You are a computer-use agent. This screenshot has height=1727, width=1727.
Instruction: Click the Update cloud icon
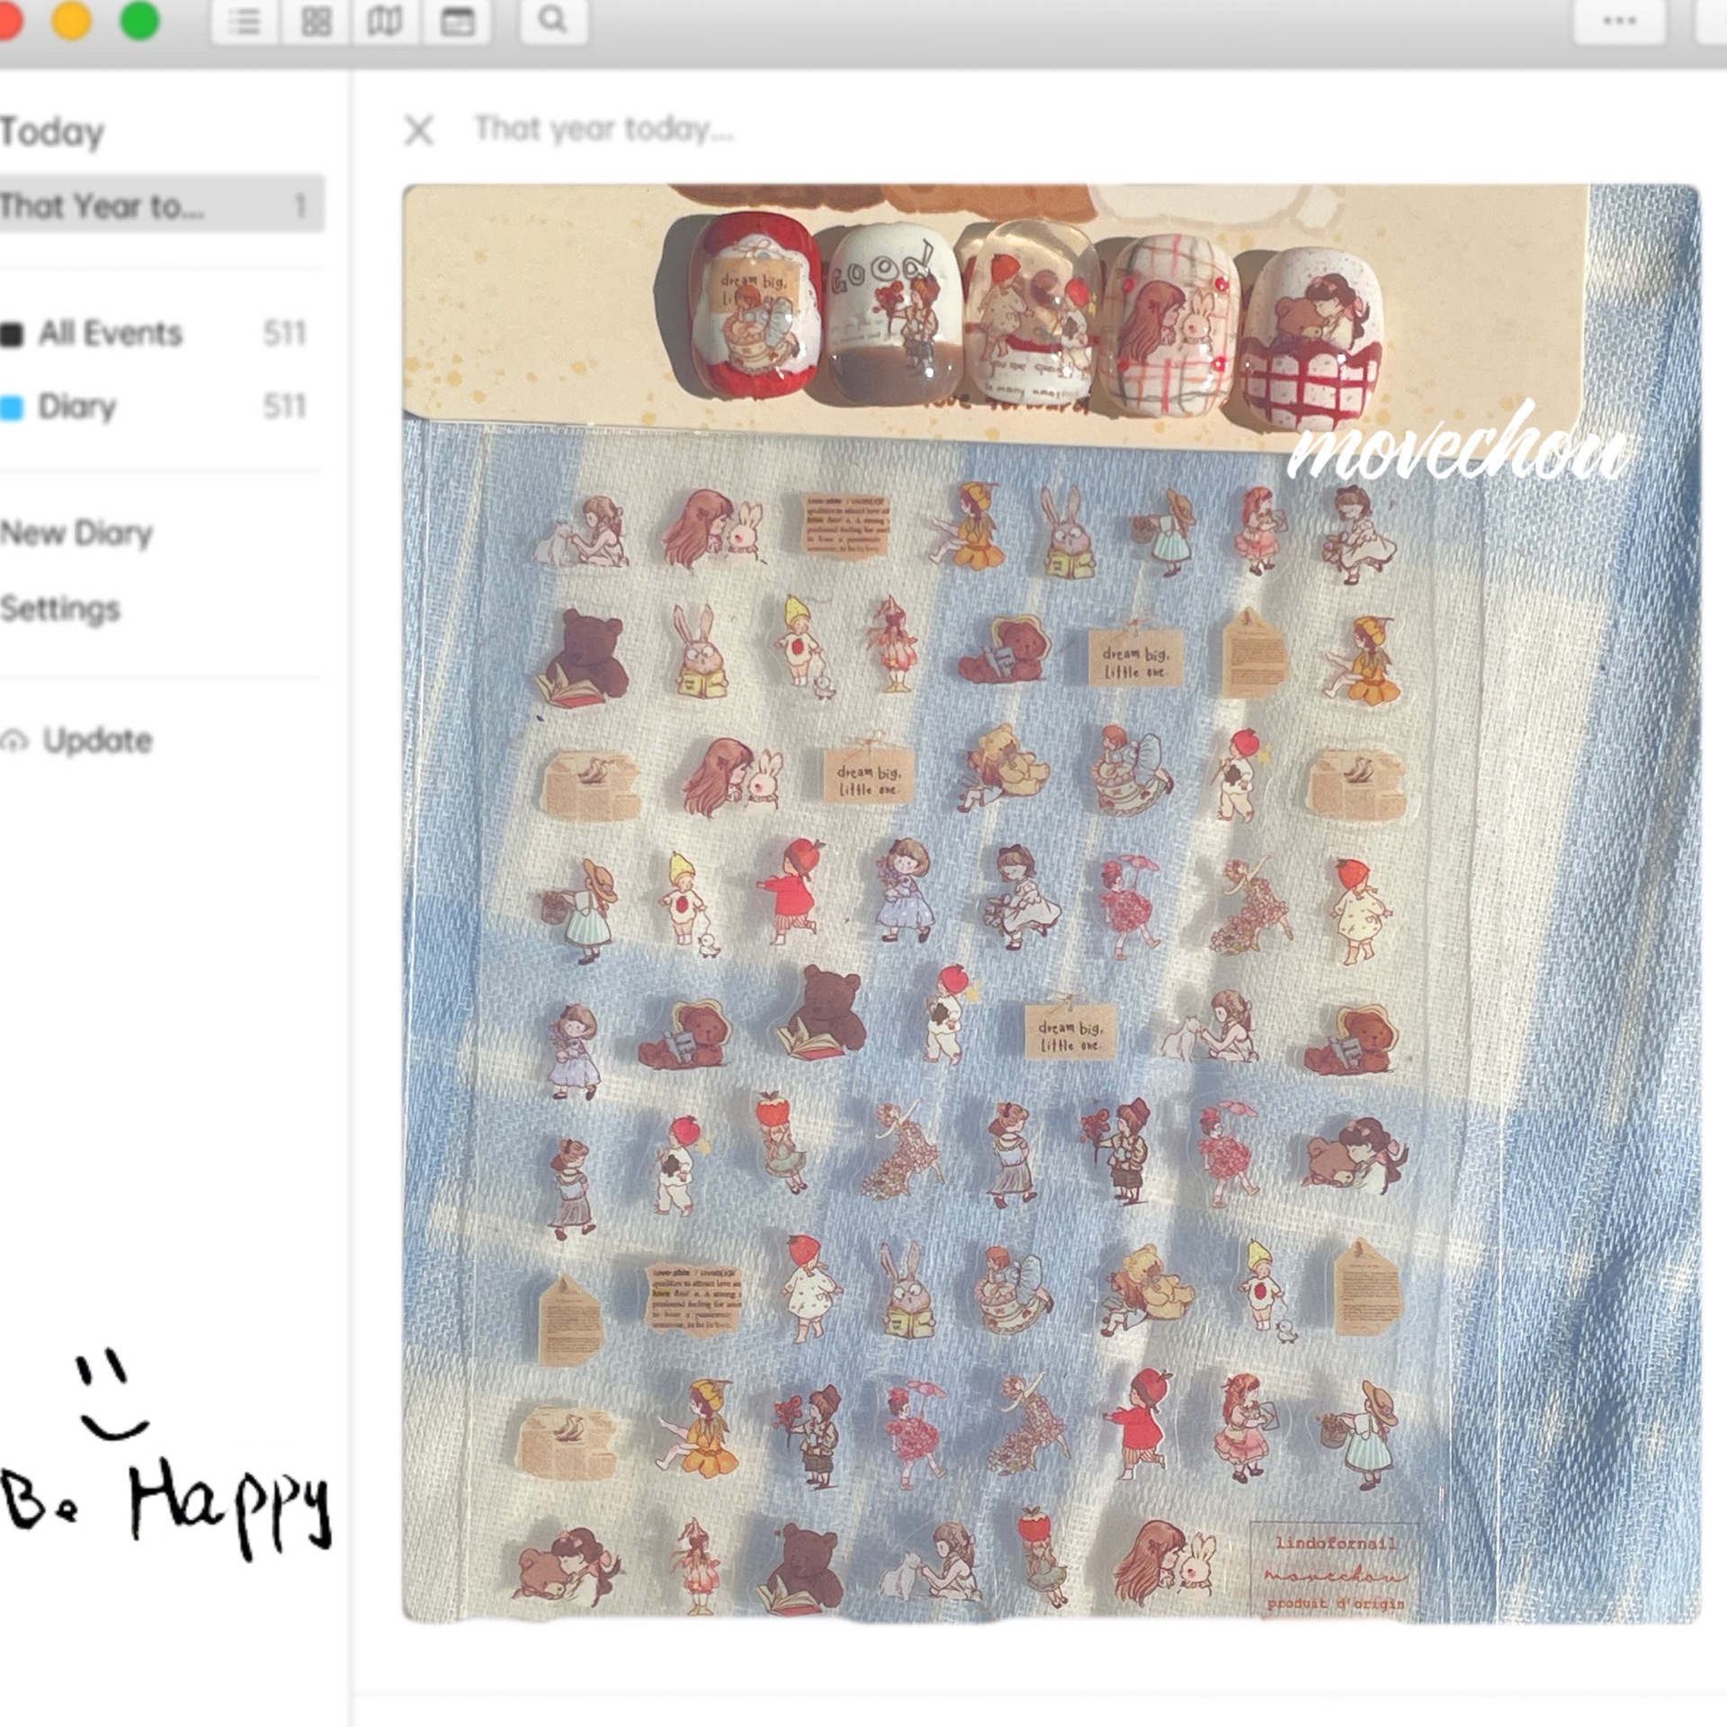pyautogui.click(x=14, y=741)
